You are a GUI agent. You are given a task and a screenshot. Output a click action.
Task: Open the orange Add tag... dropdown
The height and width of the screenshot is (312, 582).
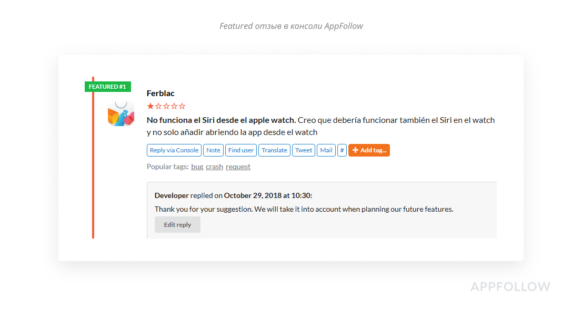(x=369, y=150)
